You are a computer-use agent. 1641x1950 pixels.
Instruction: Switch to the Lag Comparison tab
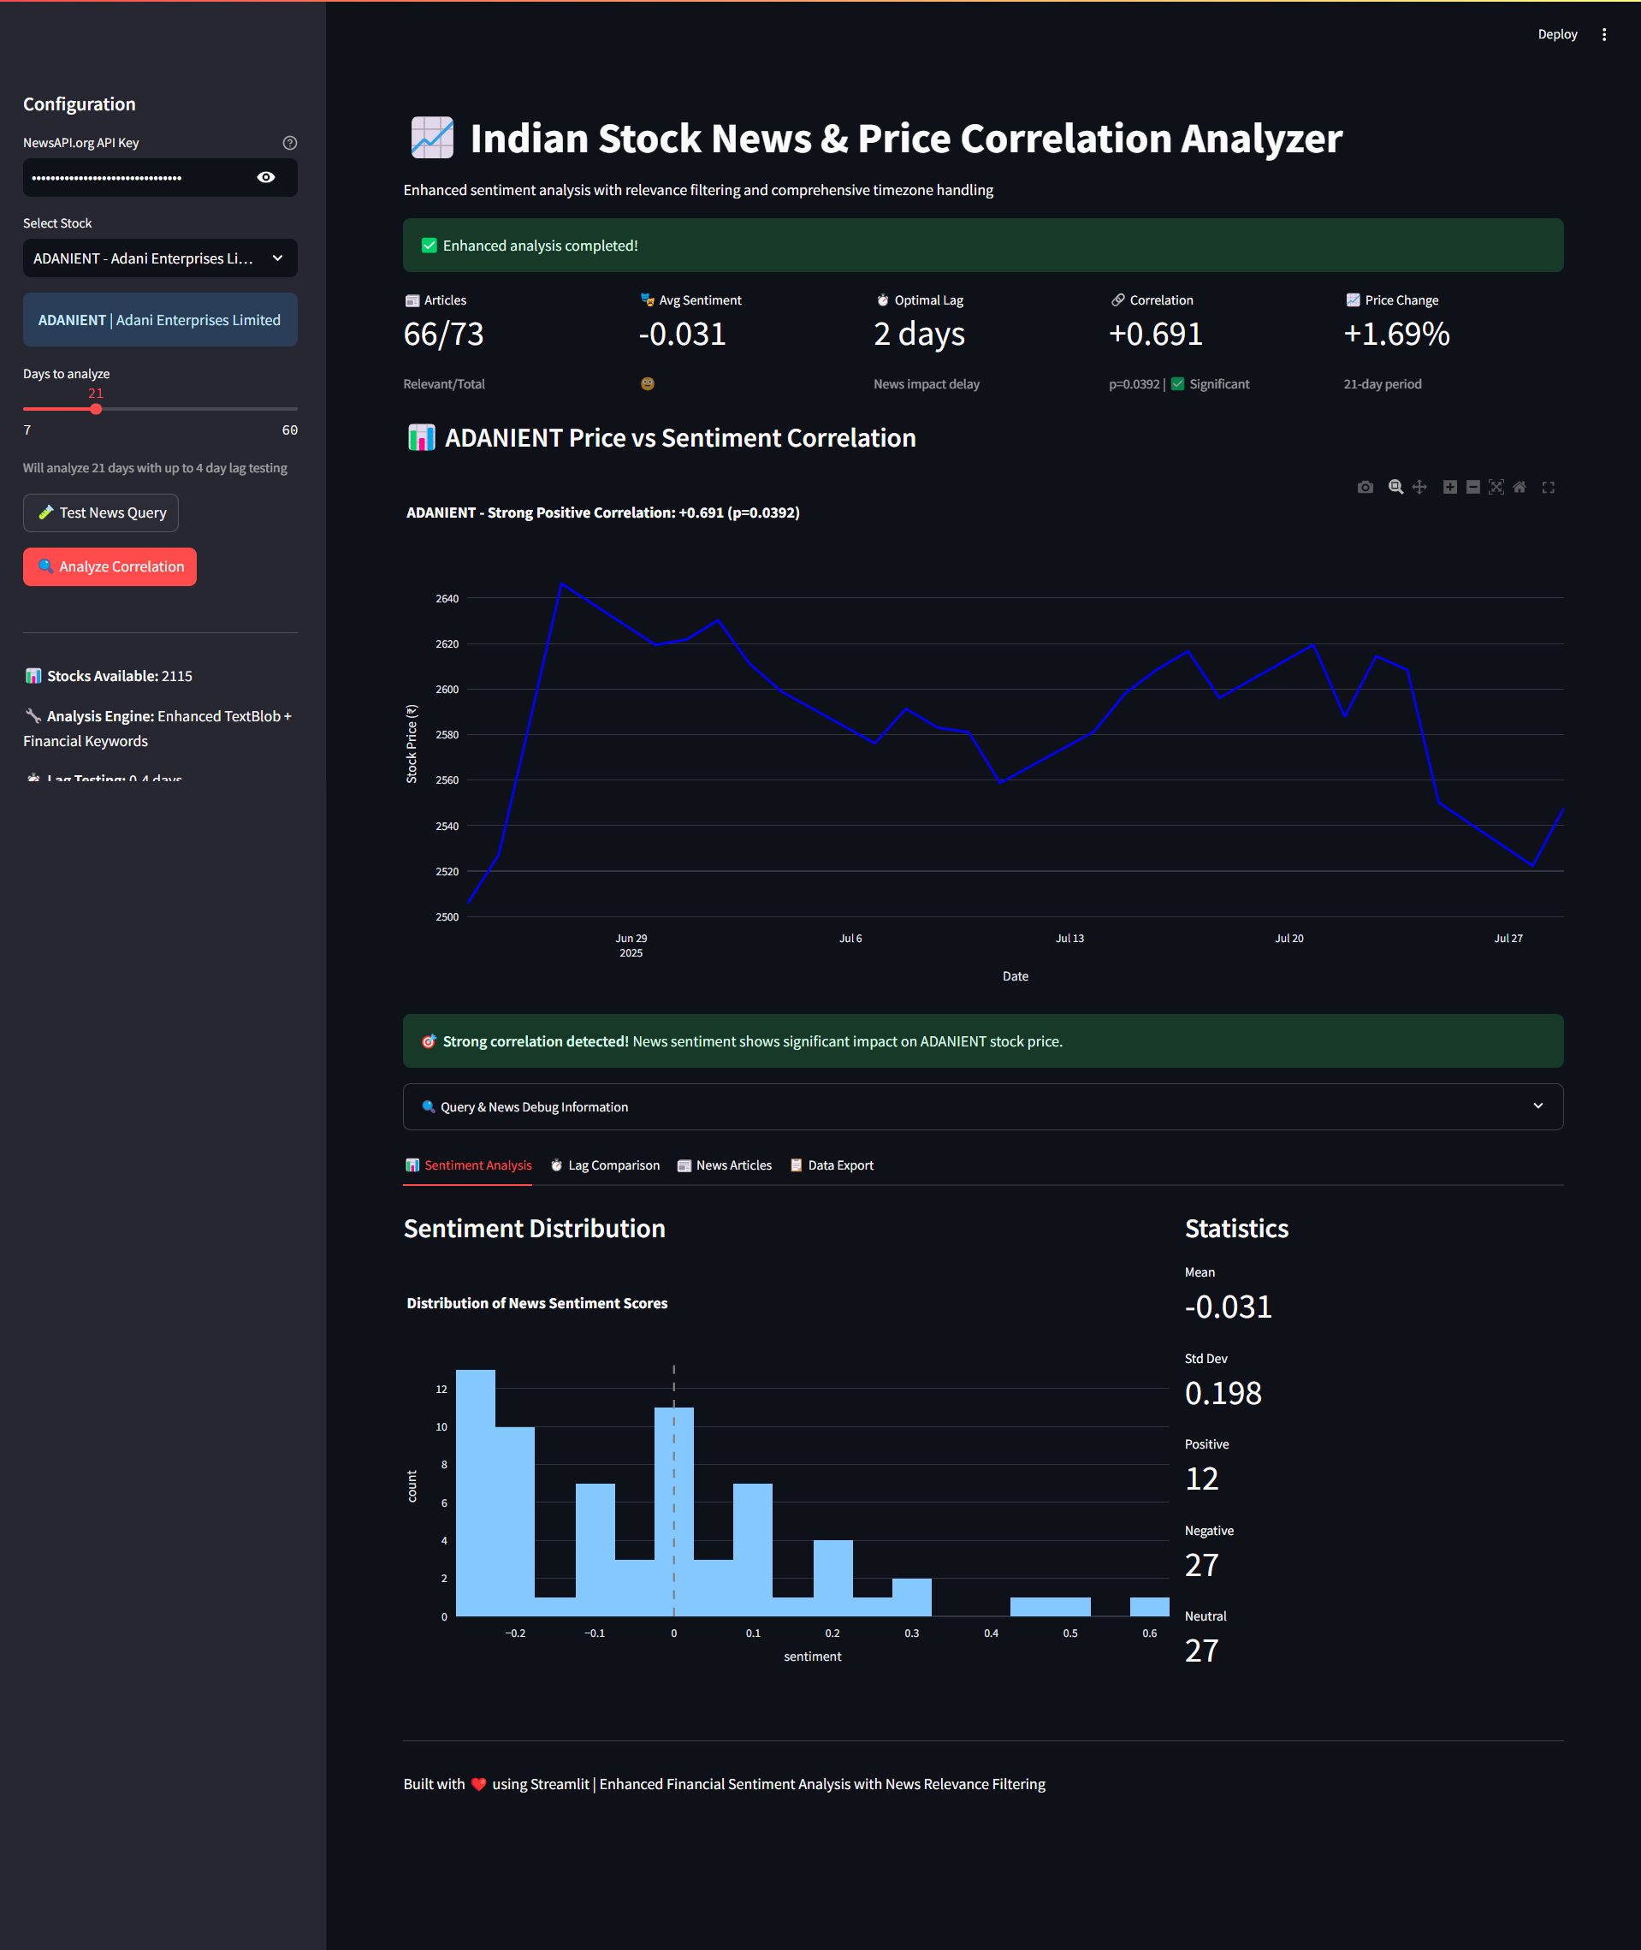click(x=605, y=1165)
